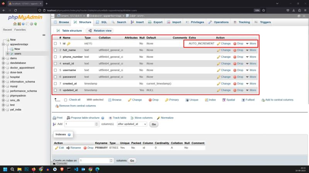Click Change pencil for phone_number row
This screenshot has height=173, width=309.
[218, 57]
